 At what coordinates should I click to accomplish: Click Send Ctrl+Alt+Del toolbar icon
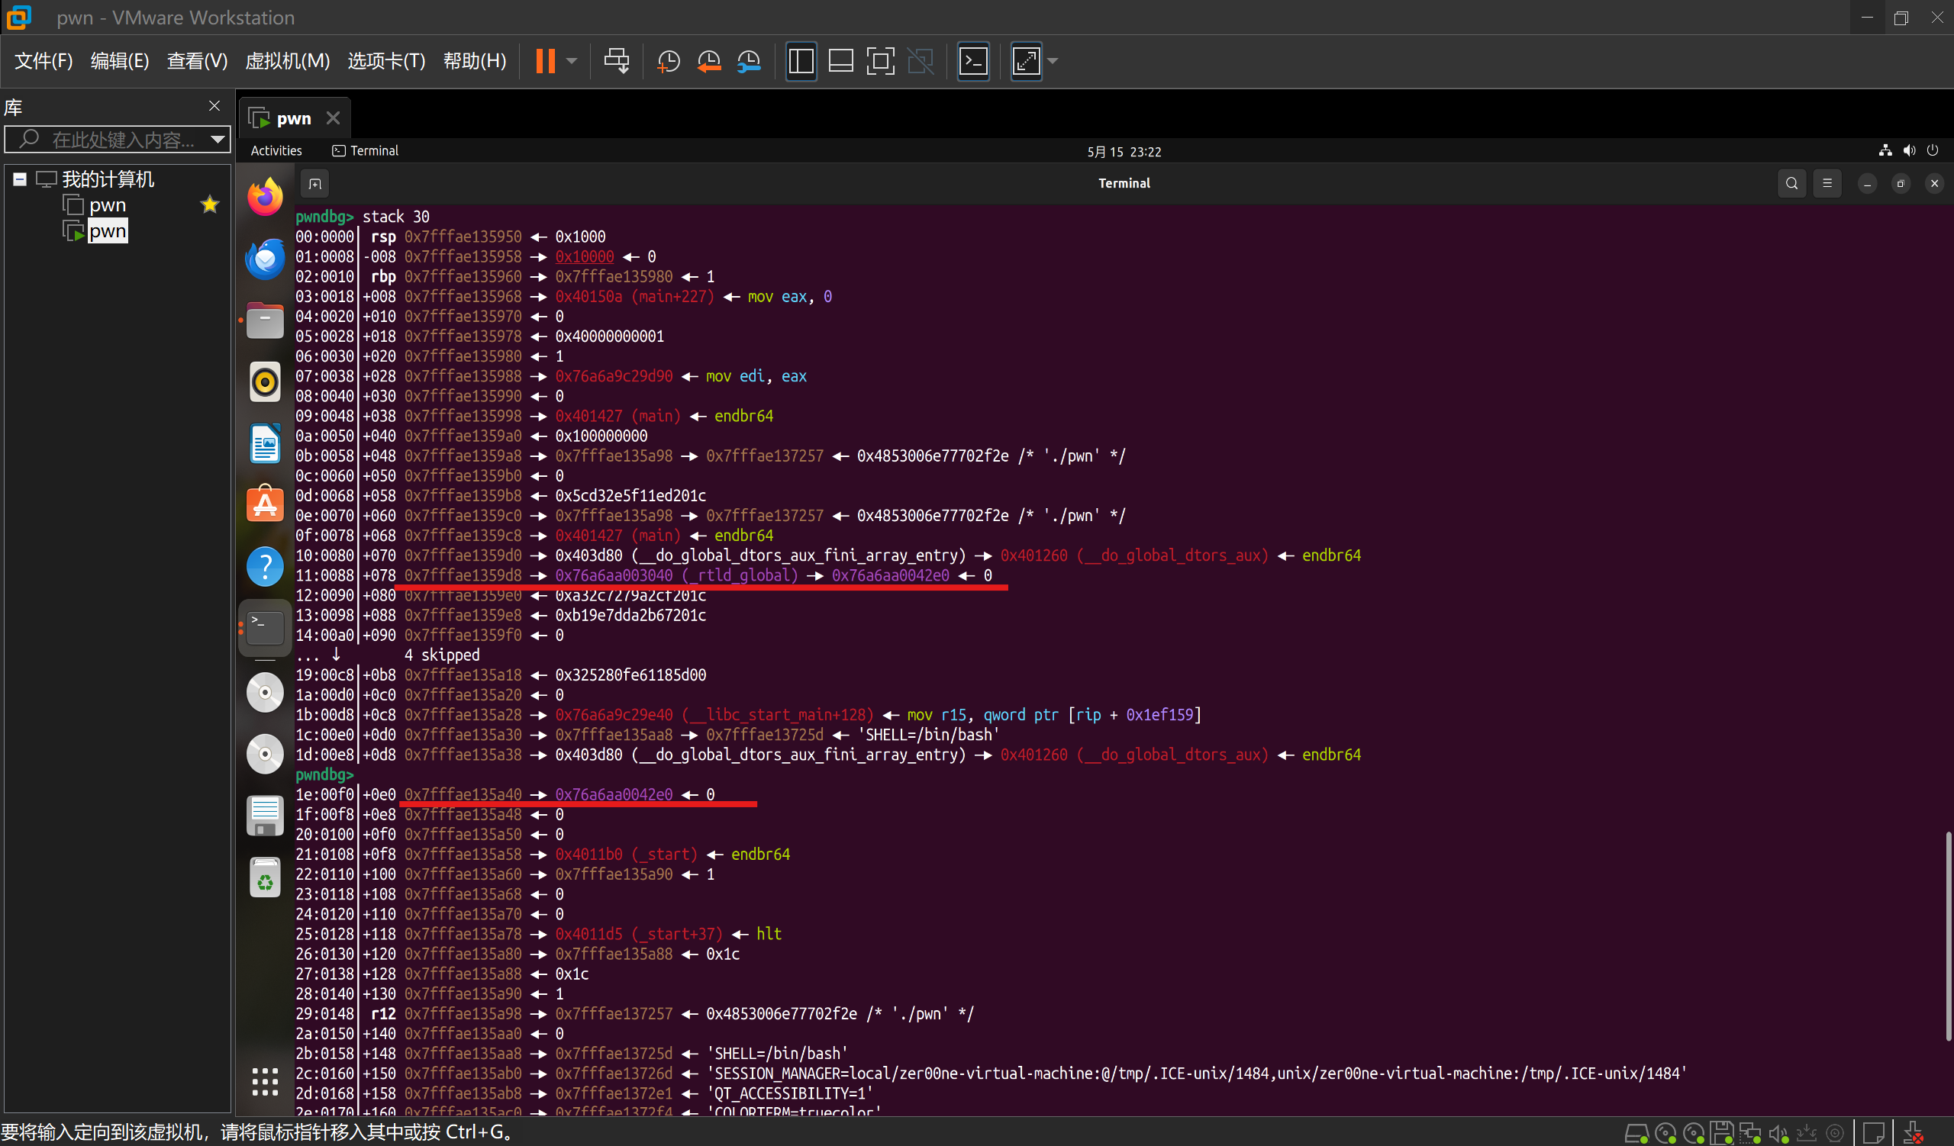pyautogui.click(x=617, y=60)
